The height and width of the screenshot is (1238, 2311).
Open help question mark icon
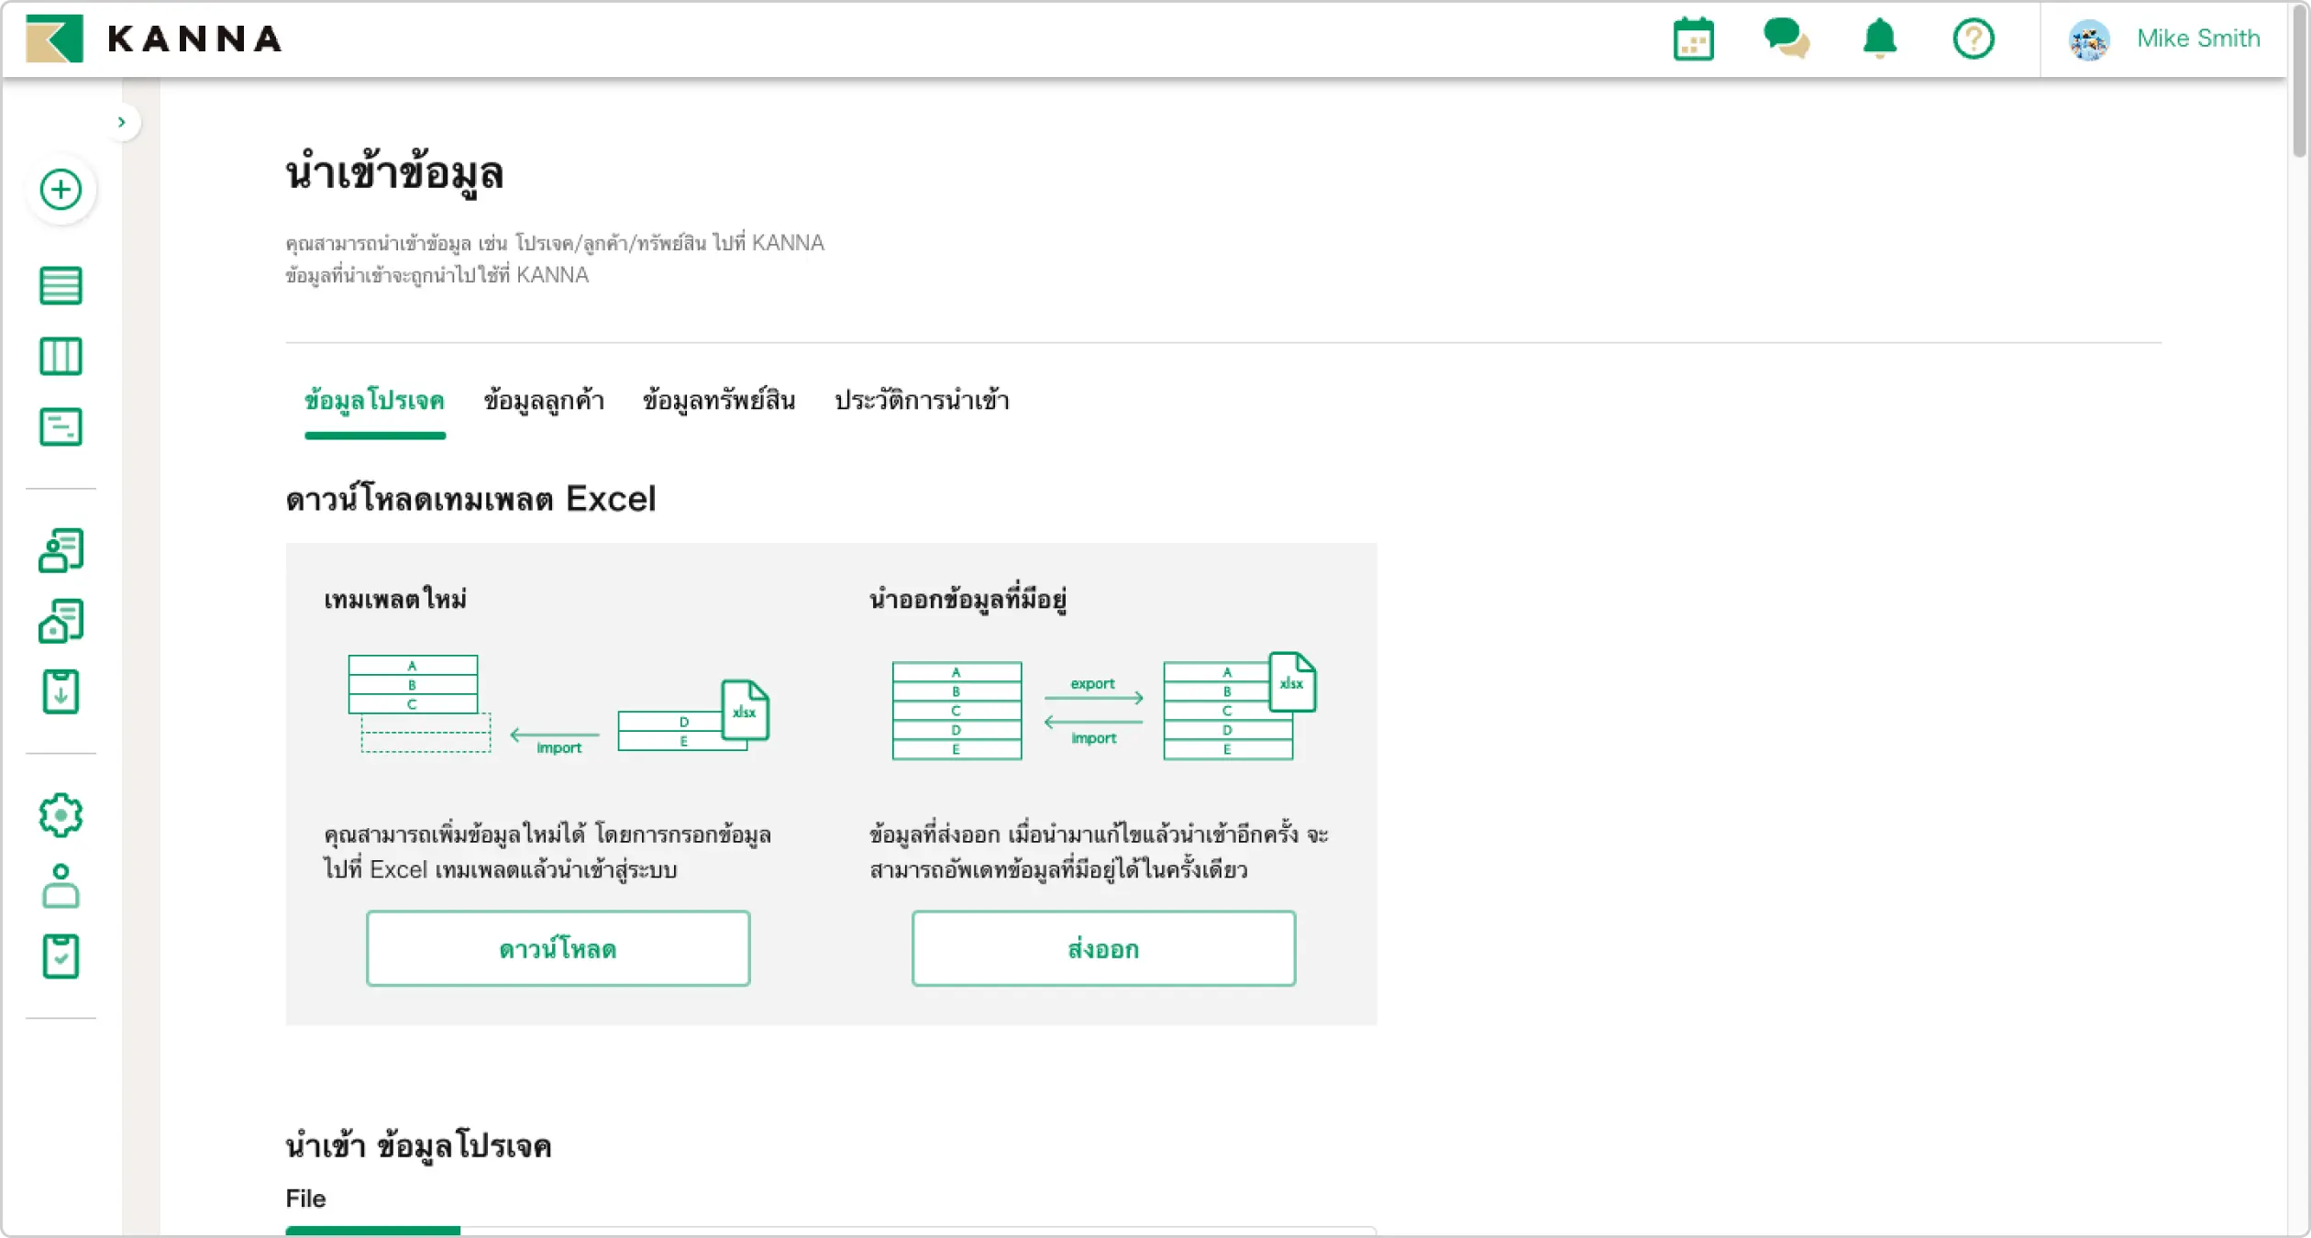point(1973,39)
